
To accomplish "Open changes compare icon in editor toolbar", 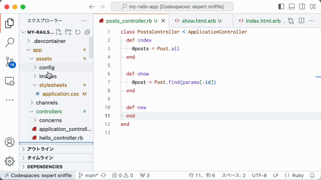I will (x=291, y=20).
